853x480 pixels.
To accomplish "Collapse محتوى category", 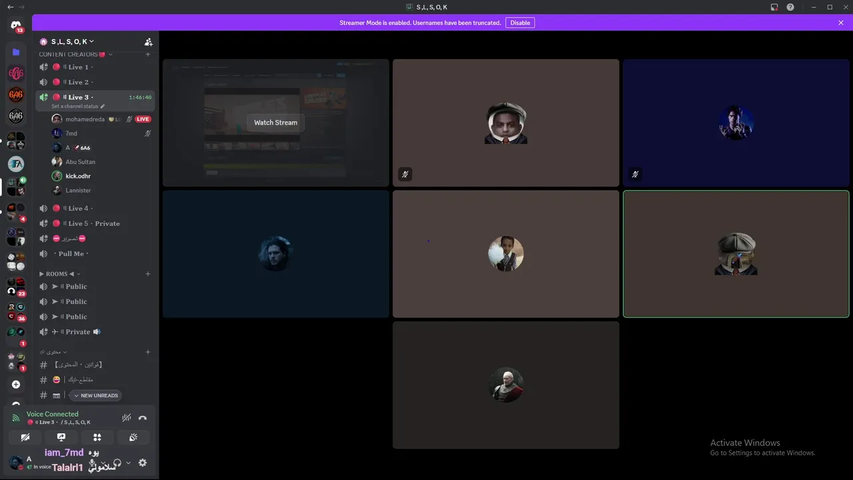I will 55,352.
